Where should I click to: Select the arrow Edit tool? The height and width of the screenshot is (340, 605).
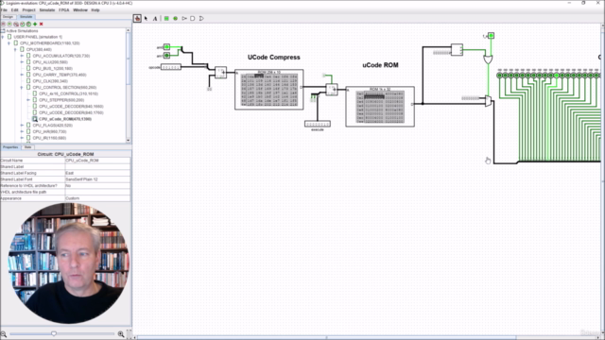(x=146, y=18)
